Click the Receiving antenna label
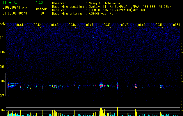The width and height of the screenshot is (183, 116). tap(67, 14)
